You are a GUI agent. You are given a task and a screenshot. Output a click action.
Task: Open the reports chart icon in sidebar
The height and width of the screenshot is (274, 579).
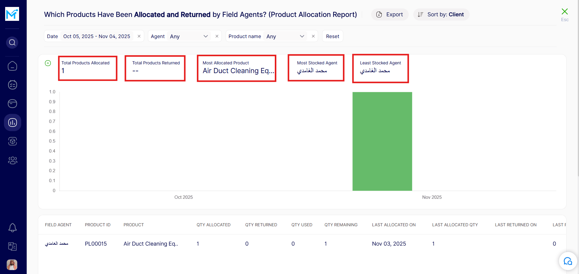pyautogui.click(x=12, y=122)
